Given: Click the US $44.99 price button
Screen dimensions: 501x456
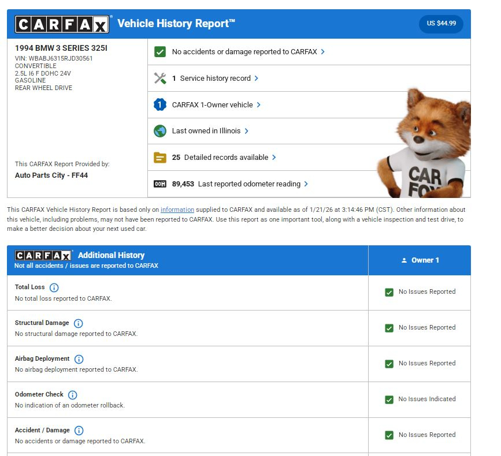Looking at the screenshot, I should pyautogui.click(x=441, y=24).
